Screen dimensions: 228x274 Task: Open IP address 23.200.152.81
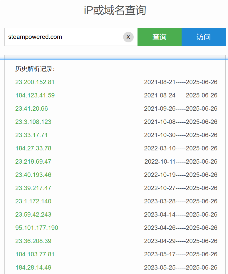coord(35,82)
